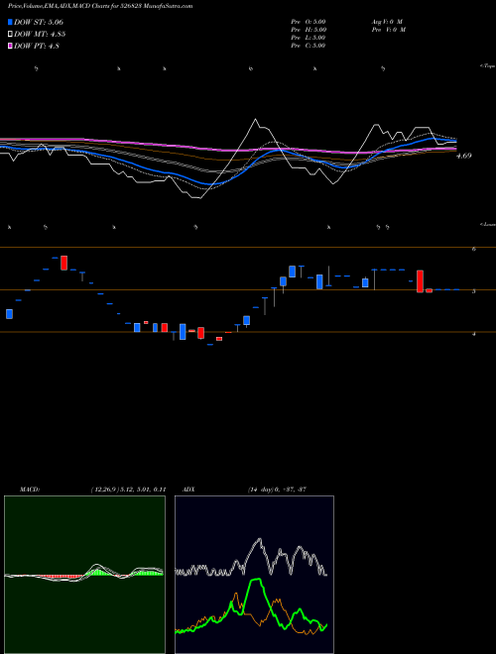The height and width of the screenshot is (654, 496).
Task: Click the Pre V: 0 M value
Action: pos(389,30)
